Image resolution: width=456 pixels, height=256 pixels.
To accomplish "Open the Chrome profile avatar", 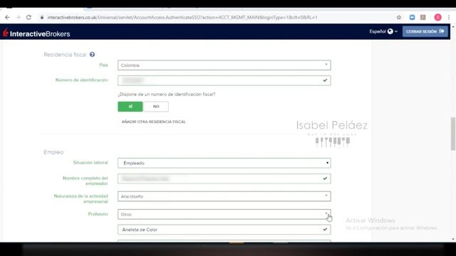I will (x=437, y=17).
